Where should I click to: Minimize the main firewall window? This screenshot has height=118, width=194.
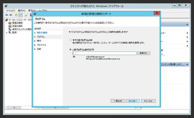click(x=174, y=5)
